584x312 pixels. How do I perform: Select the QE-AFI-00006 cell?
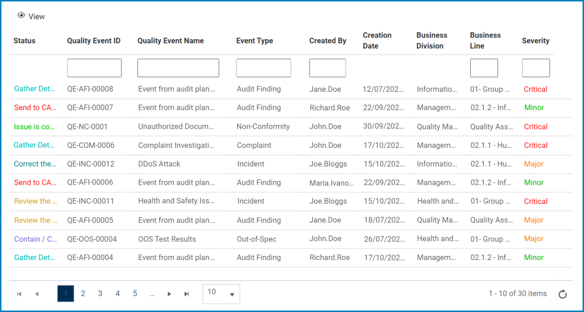[x=90, y=182]
